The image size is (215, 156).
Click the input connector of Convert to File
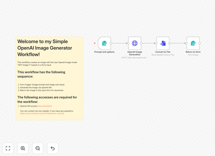point(156,43)
